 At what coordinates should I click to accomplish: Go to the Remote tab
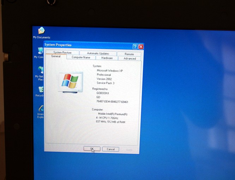point(129,54)
